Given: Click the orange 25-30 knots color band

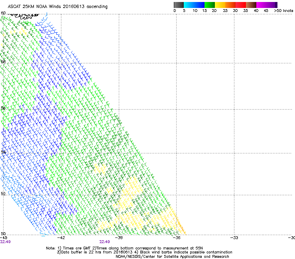Looking at the screenshot, I should pyautogui.click(x=230, y=5).
